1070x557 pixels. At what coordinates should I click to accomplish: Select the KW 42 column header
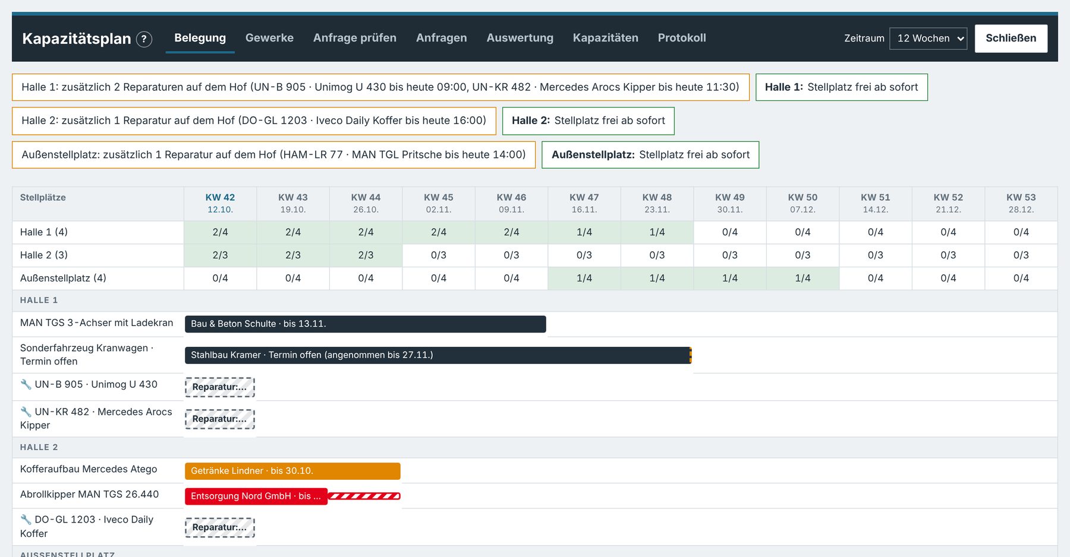point(220,204)
